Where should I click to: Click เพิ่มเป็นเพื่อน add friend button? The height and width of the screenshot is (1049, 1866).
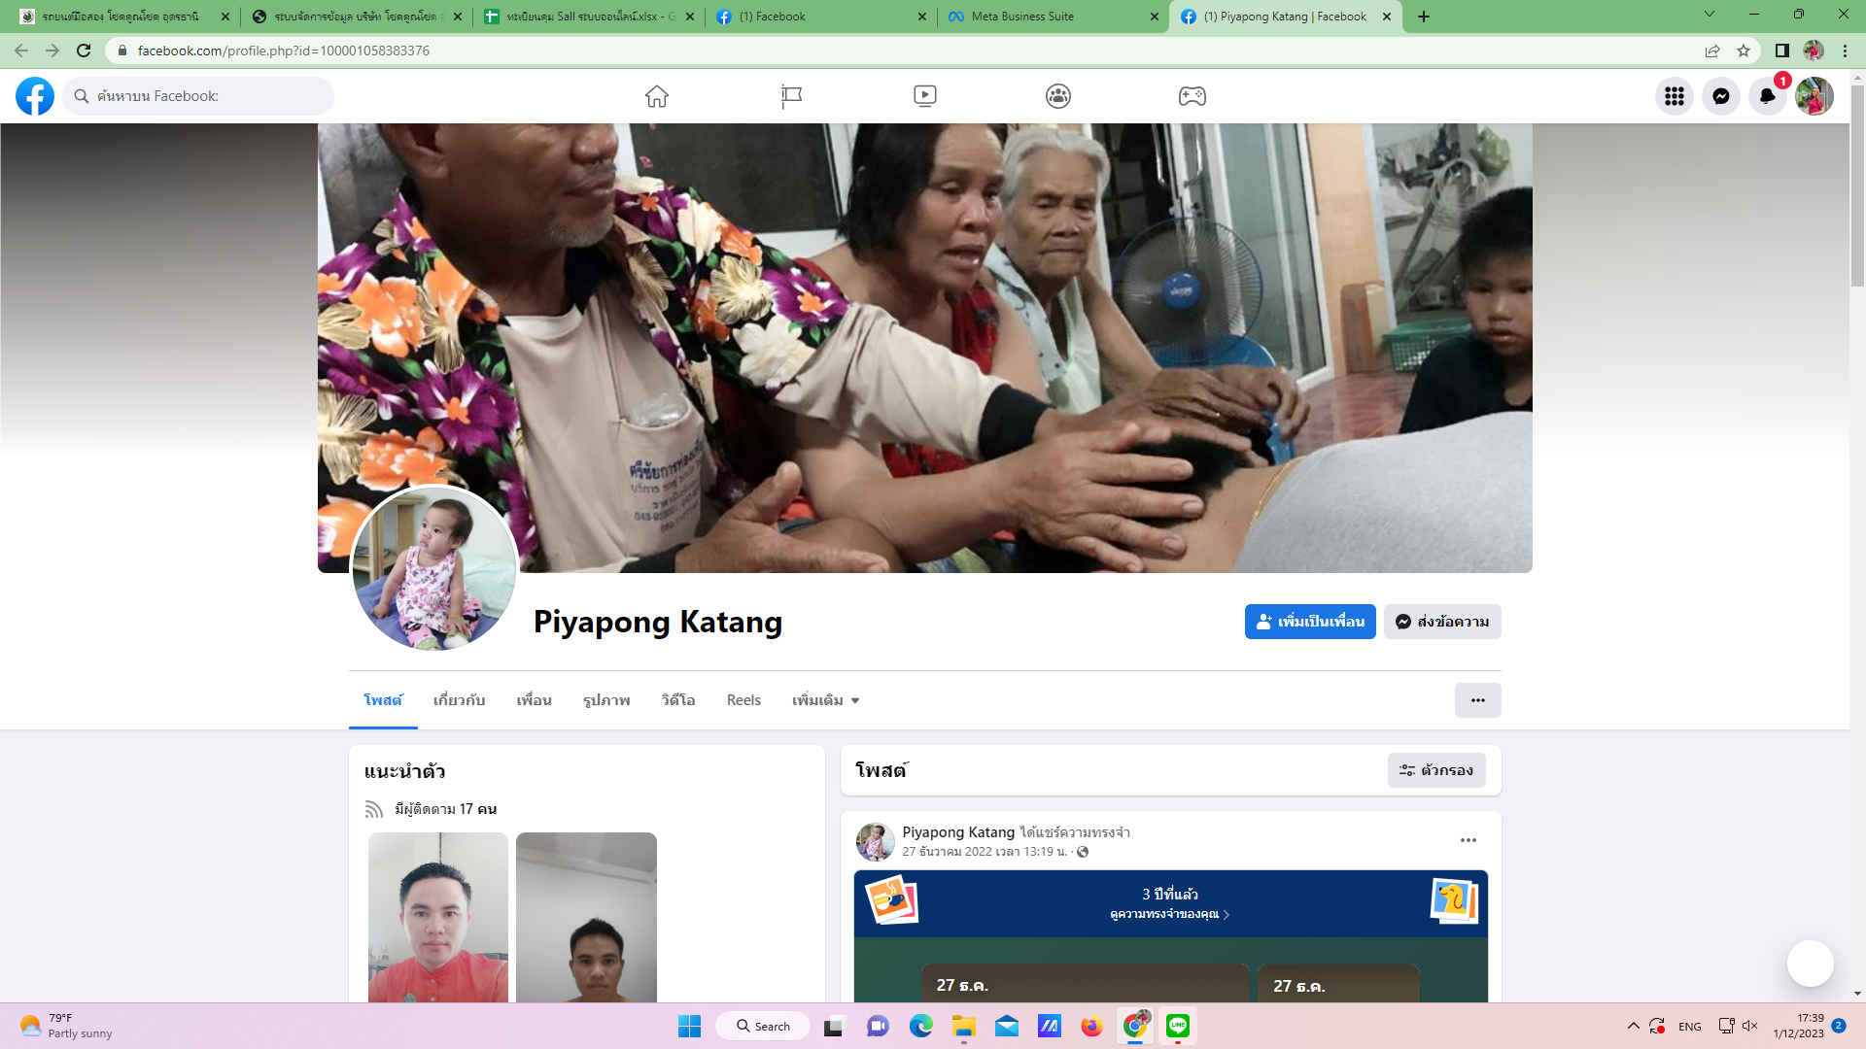click(1310, 622)
